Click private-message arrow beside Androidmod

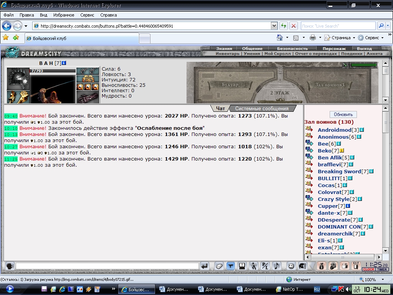click(x=309, y=129)
